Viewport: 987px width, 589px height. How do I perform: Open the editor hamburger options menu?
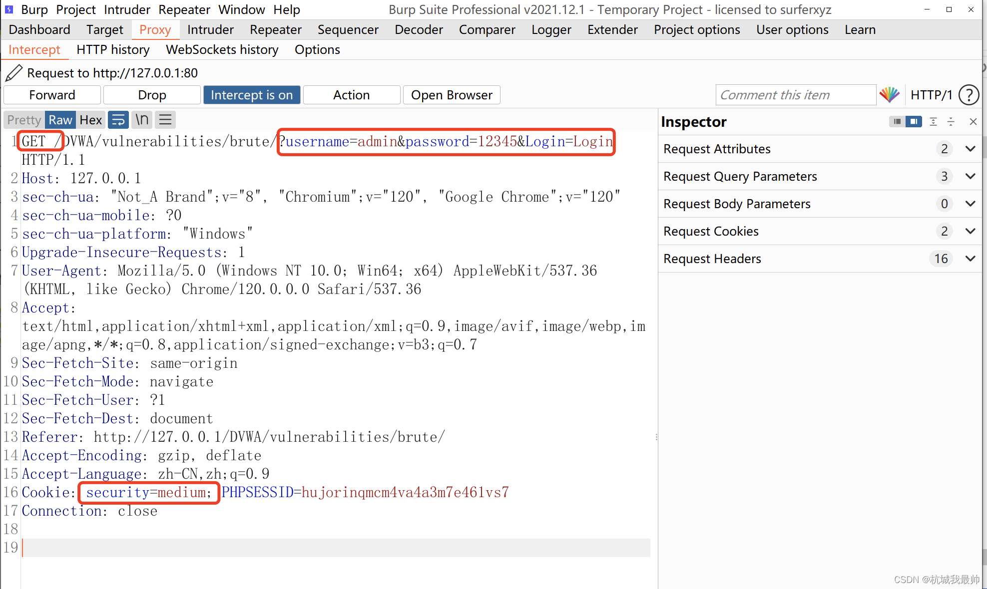click(165, 120)
